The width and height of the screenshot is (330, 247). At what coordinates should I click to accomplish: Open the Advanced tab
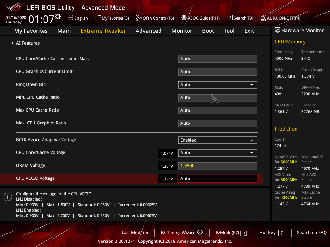click(x=149, y=31)
